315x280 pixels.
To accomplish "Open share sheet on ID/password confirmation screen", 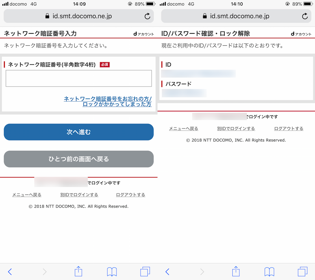I will (236, 271).
